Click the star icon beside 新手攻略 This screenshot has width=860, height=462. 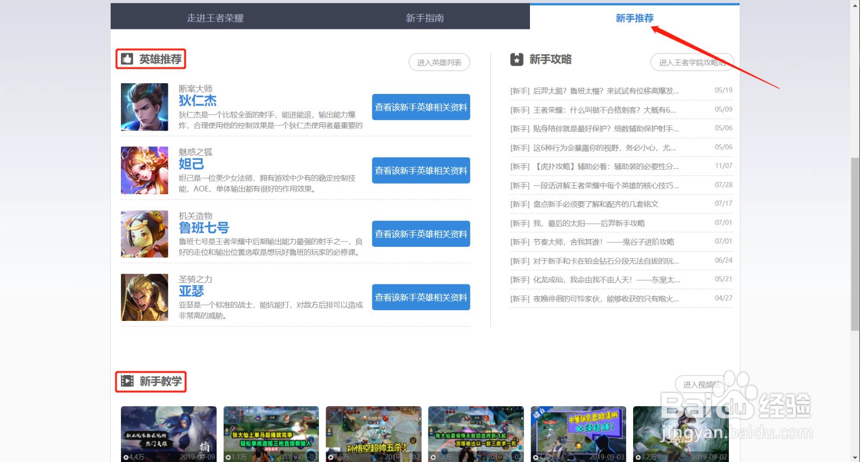(517, 60)
